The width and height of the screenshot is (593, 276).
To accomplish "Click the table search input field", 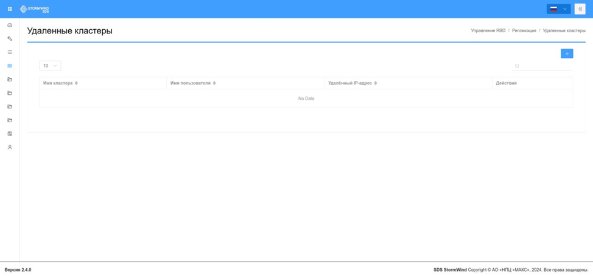I will [x=542, y=66].
